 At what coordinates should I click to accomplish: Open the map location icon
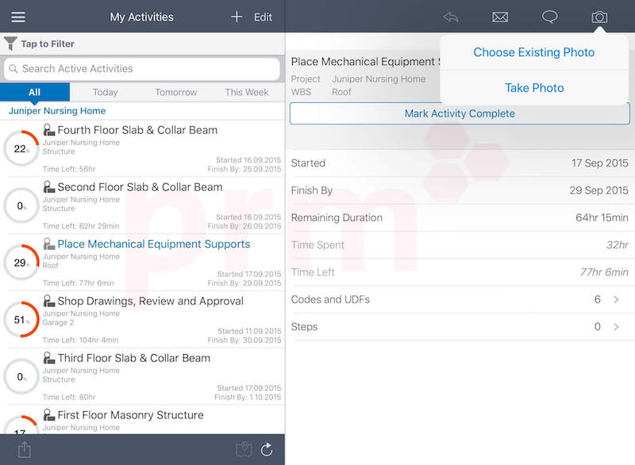(244, 449)
